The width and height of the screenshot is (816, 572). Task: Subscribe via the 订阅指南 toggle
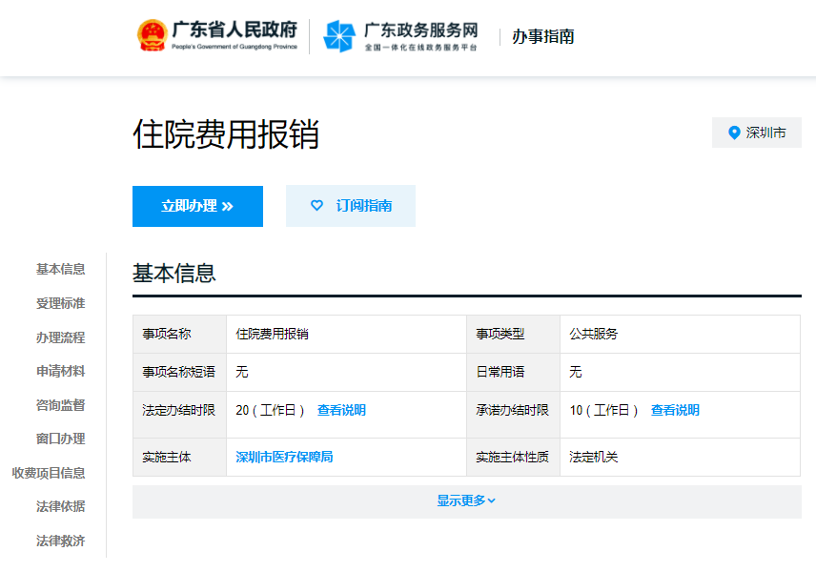pyautogui.click(x=351, y=206)
